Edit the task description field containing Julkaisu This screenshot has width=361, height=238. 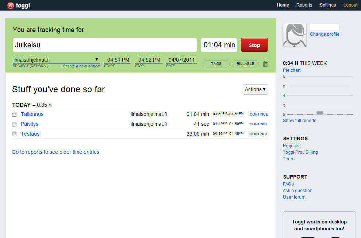tap(105, 45)
